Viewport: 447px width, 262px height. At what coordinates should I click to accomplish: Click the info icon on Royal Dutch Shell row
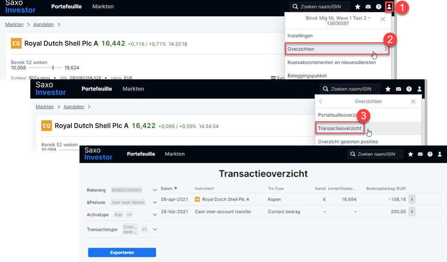pyautogui.click(x=412, y=199)
